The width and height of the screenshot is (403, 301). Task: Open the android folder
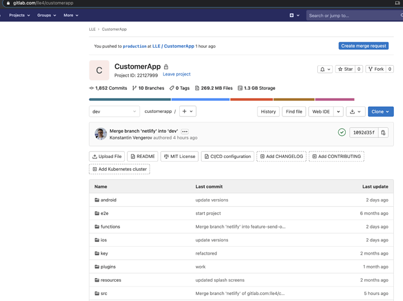pyautogui.click(x=109, y=200)
